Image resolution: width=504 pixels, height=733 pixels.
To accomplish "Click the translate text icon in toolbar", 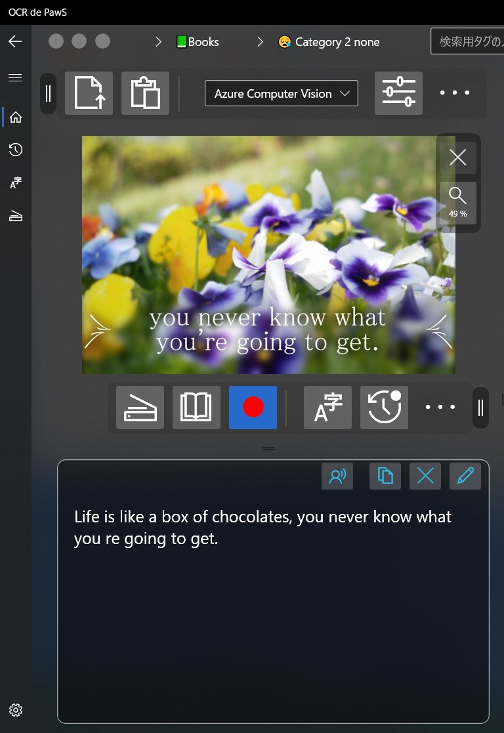I will point(327,408).
